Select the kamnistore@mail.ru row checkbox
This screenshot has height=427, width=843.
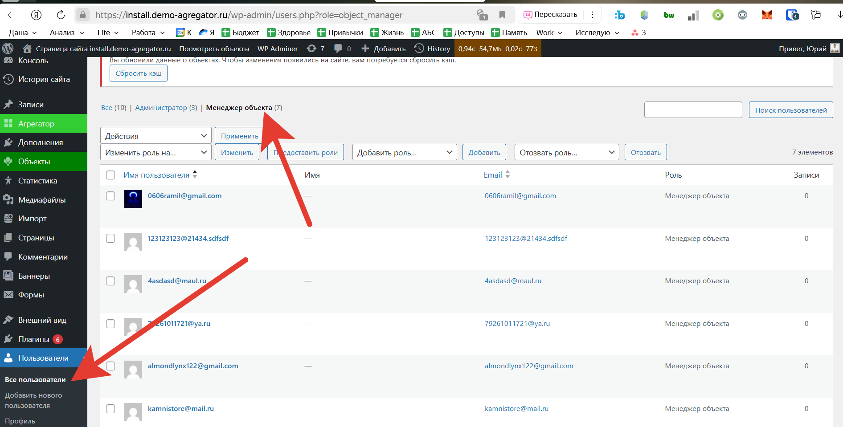(x=110, y=409)
